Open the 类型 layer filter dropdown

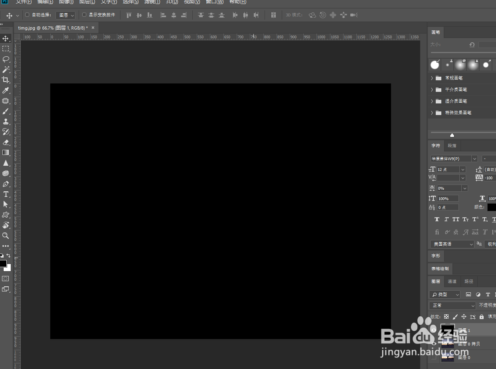[x=445, y=294]
